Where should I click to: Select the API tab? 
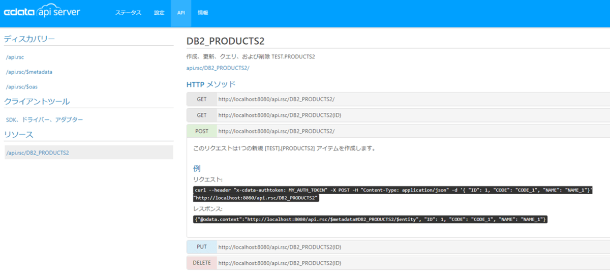click(x=181, y=13)
